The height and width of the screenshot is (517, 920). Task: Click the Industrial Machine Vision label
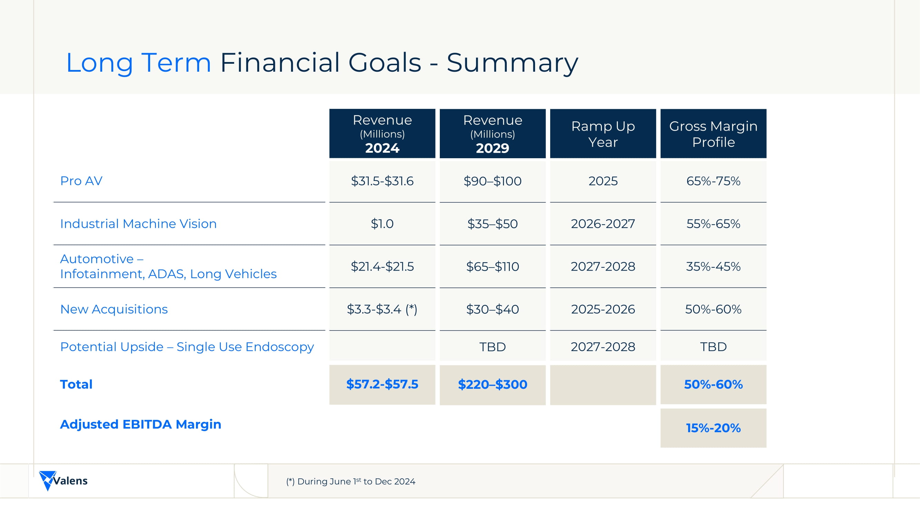point(138,224)
